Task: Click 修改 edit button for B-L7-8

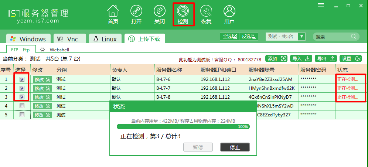Action: point(42,97)
